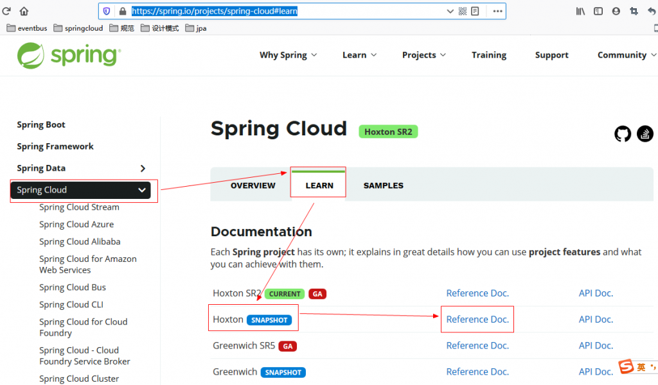Image resolution: width=658 pixels, height=385 pixels.
Task: Click the tracking protection shield in address bar
Action: [105, 10]
